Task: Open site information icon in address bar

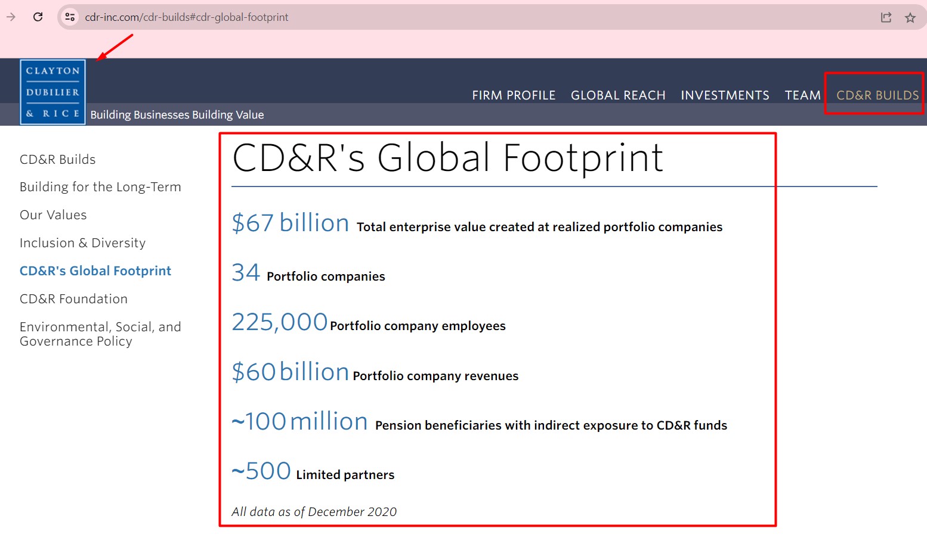Action: tap(70, 17)
